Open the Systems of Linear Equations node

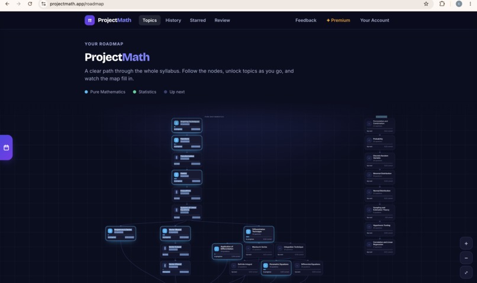click(x=187, y=212)
